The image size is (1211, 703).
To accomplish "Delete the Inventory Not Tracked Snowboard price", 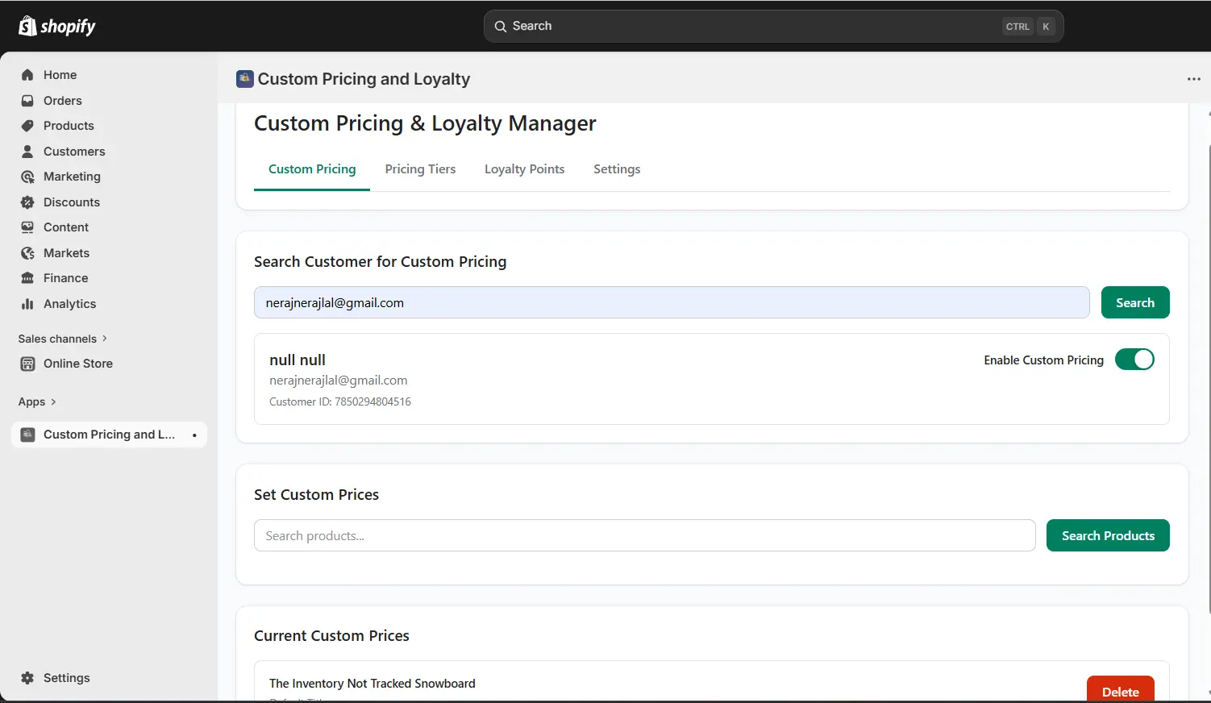I will click(x=1120, y=691).
